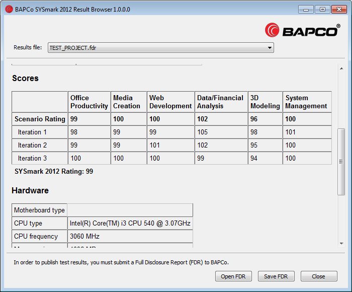The image size is (352, 292).
Task: Maximize the Result Browser window
Action: [x=322, y=9]
